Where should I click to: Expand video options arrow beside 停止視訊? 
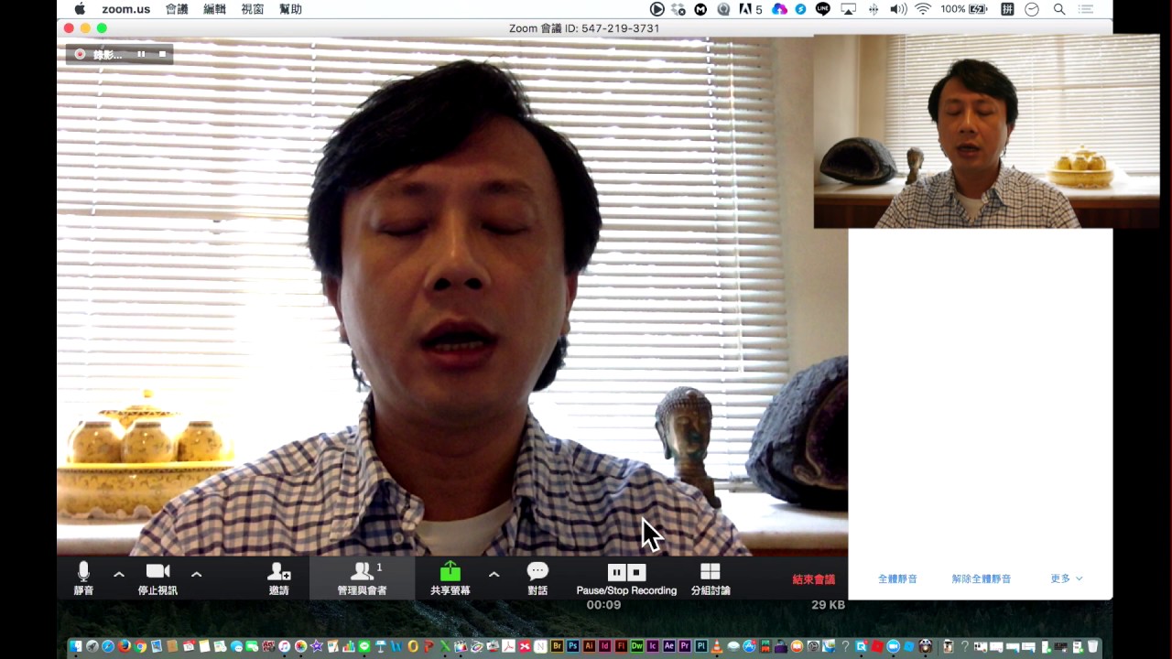coord(196,575)
